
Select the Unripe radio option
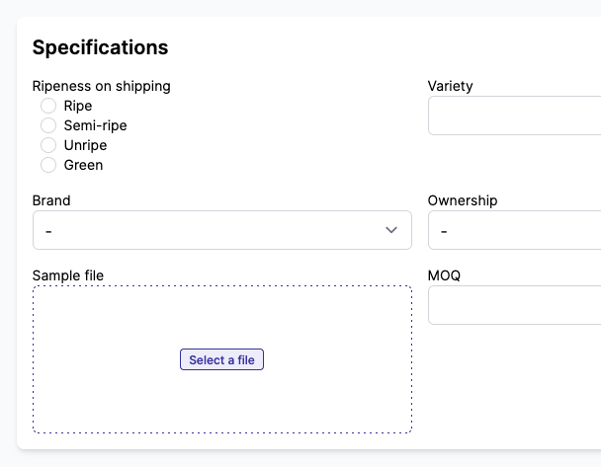(48, 145)
